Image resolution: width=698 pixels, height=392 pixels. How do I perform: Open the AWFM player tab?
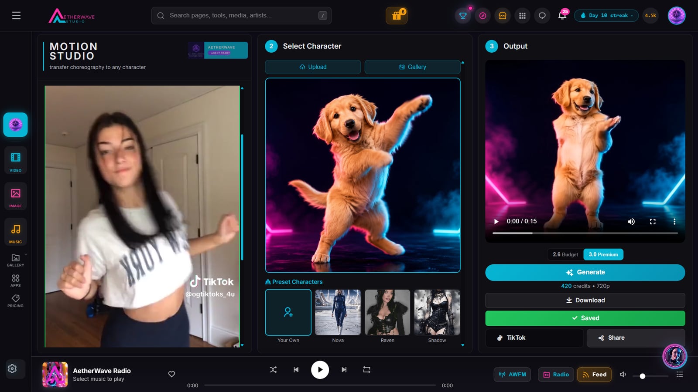512,375
